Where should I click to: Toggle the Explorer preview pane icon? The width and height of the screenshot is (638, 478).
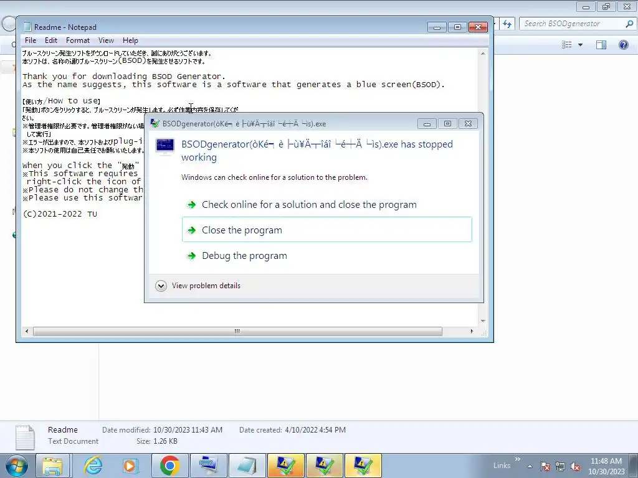pos(601,45)
